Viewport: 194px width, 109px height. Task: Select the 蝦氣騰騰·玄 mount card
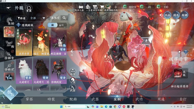[x=58, y=42]
